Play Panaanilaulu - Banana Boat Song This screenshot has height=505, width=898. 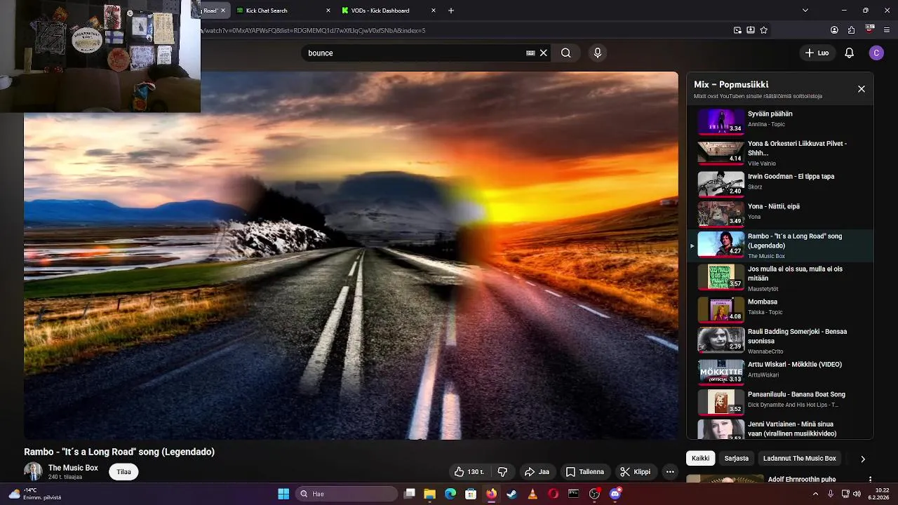[779, 402]
